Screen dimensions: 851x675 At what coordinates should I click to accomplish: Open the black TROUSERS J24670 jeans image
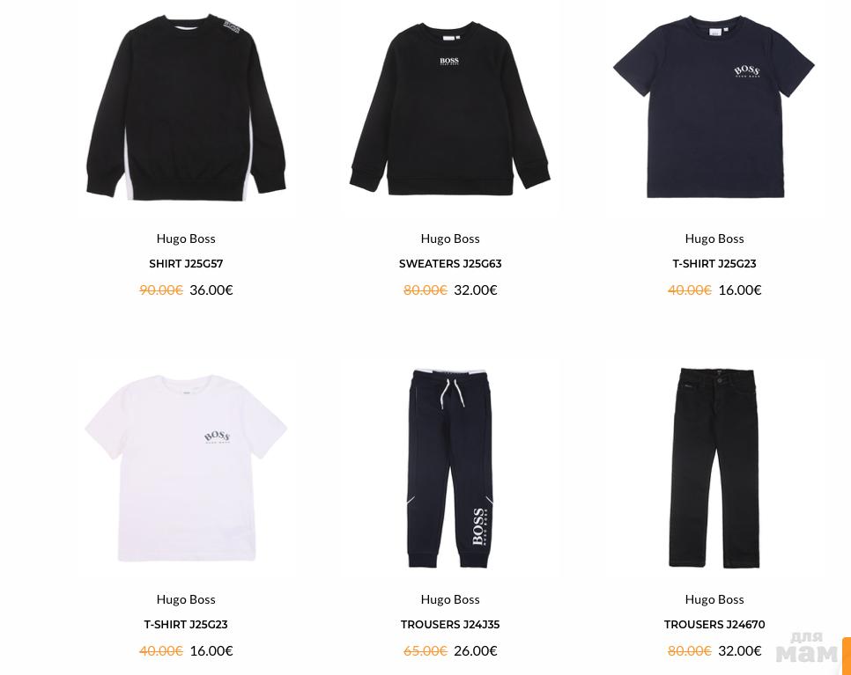714,469
